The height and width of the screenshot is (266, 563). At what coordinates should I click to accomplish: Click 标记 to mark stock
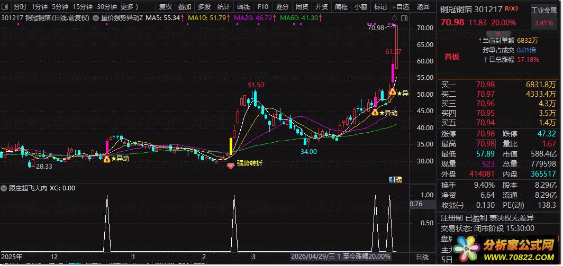point(380,6)
